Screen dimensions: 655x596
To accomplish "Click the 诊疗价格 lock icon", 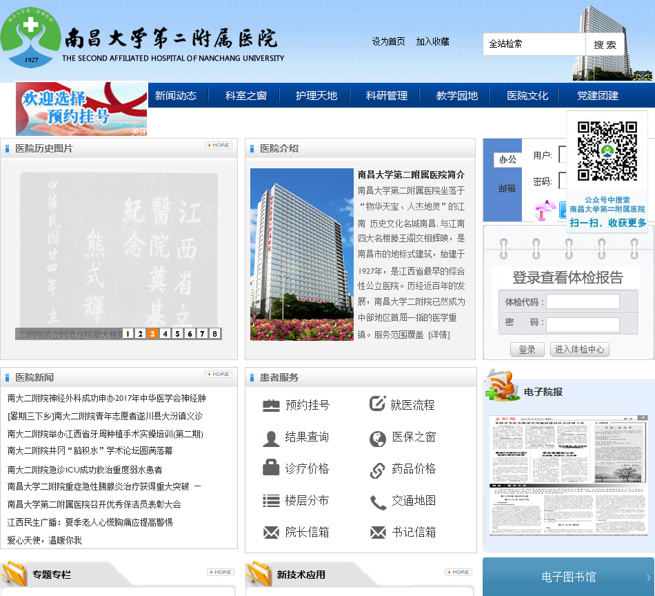I will coord(271,467).
